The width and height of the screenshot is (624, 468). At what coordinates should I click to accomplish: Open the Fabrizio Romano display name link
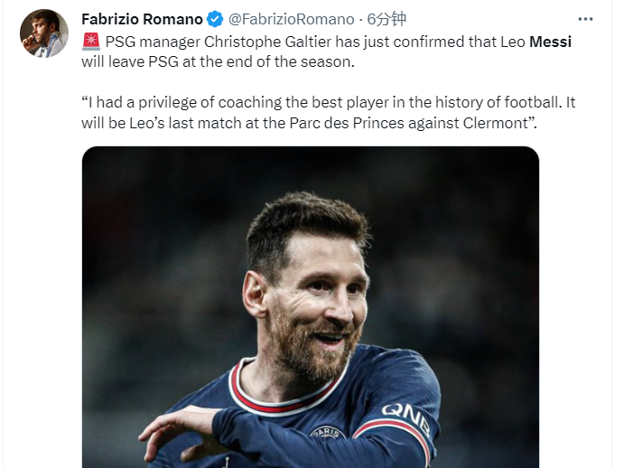coord(142,19)
